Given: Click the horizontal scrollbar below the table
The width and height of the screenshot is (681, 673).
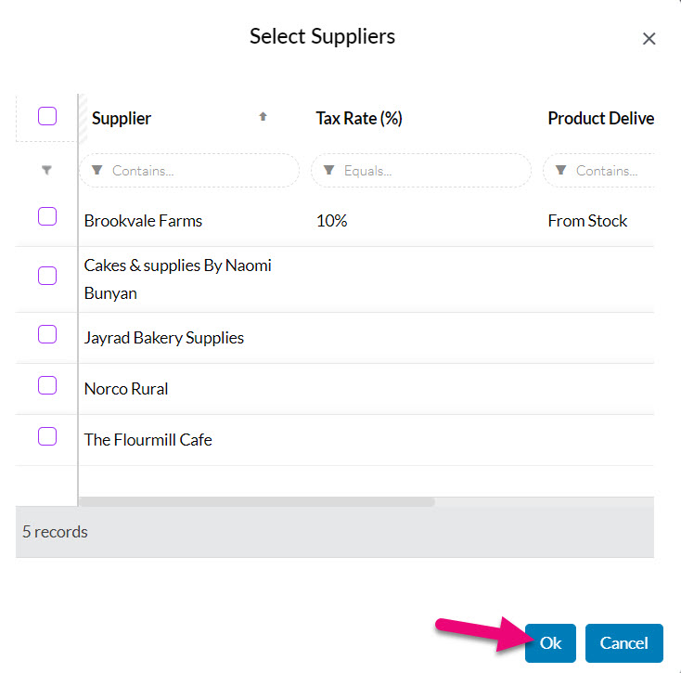Looking at the screenshot, I should coord(257,502).
